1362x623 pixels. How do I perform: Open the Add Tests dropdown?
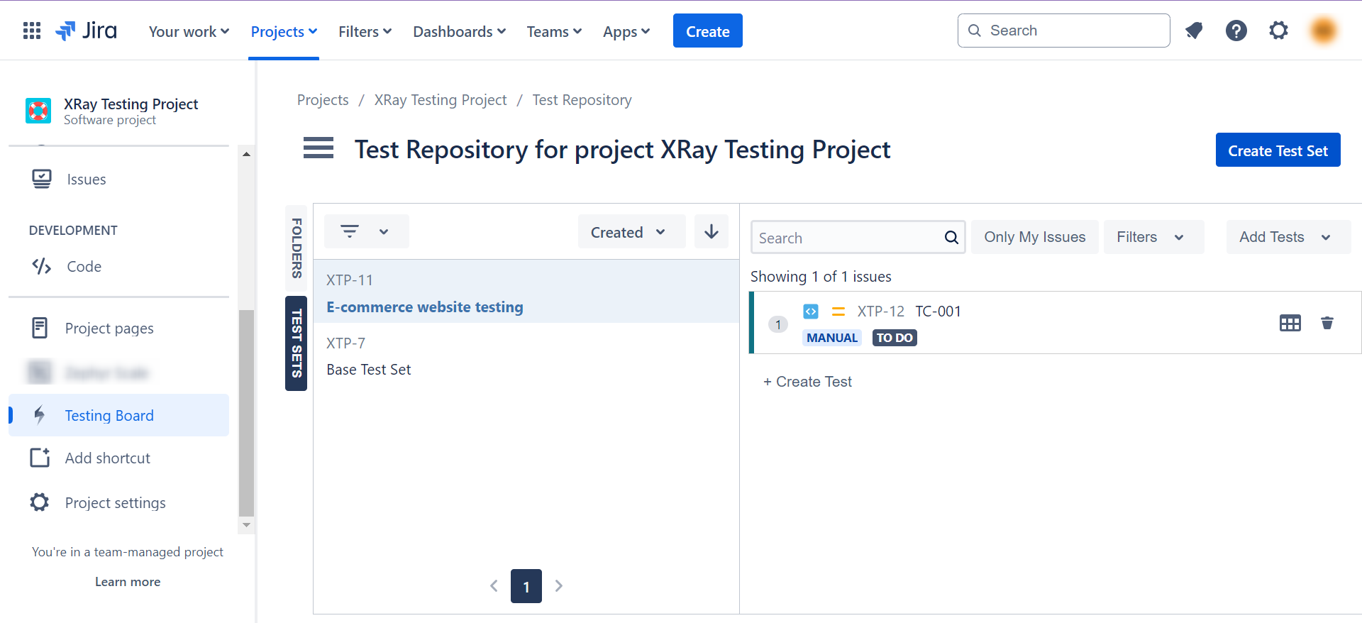point(1287,237)
